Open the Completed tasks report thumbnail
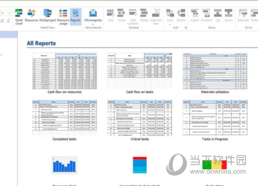The image size is (258, 186). (65, 118)
